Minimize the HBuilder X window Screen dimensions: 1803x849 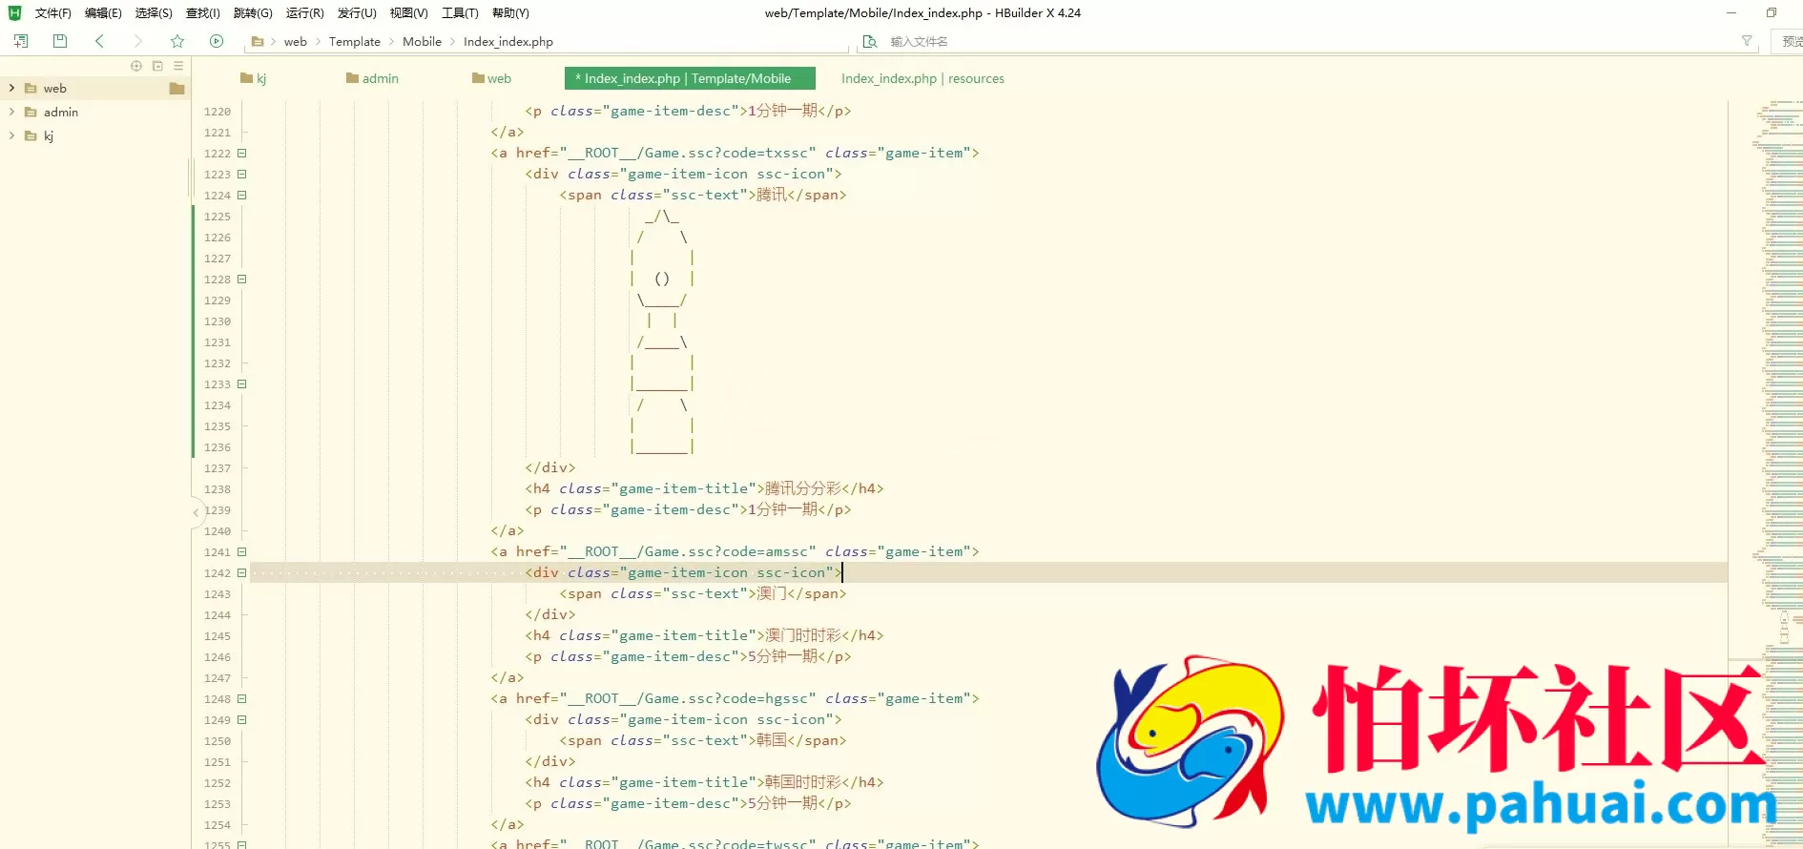click(1731, 13)
